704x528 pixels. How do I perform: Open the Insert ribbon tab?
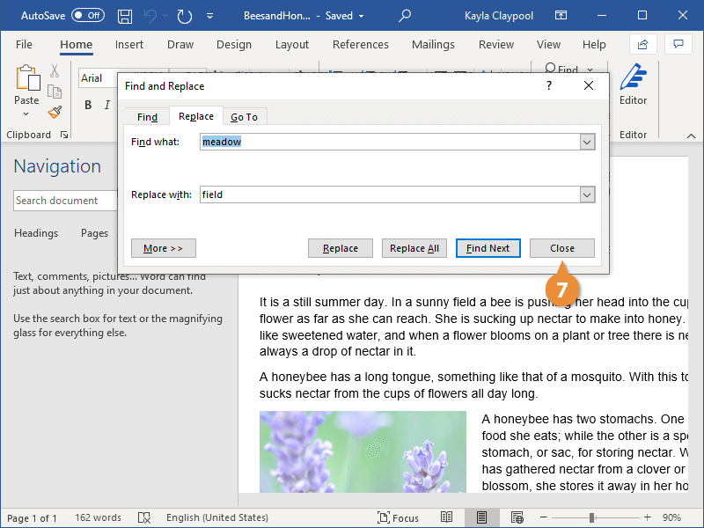pyautogui.click(x=129, y=45)
